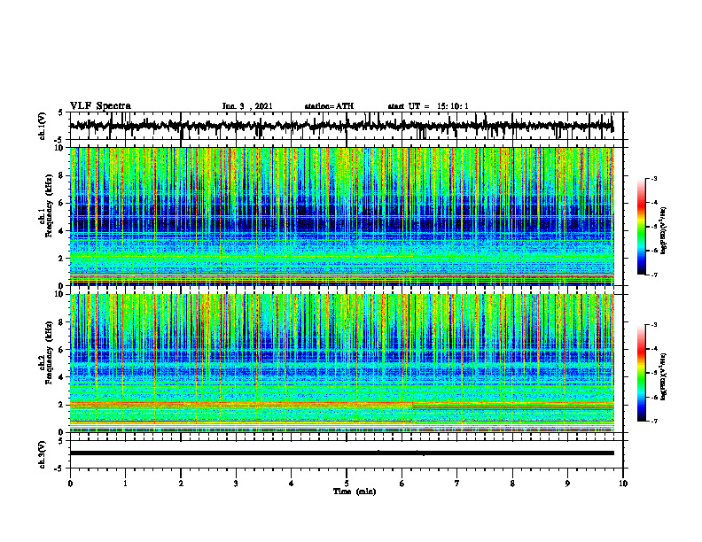Click the ch.1 colorbar log(PSD) units label
Screen dimensions: 702x542
click(664, 230)
